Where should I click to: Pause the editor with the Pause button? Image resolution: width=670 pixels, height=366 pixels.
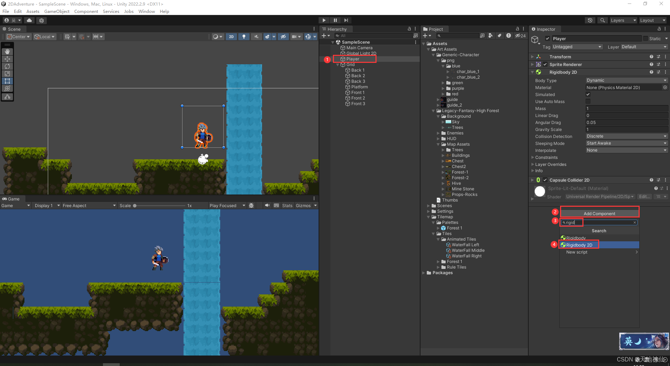click(x=335, y=20)
